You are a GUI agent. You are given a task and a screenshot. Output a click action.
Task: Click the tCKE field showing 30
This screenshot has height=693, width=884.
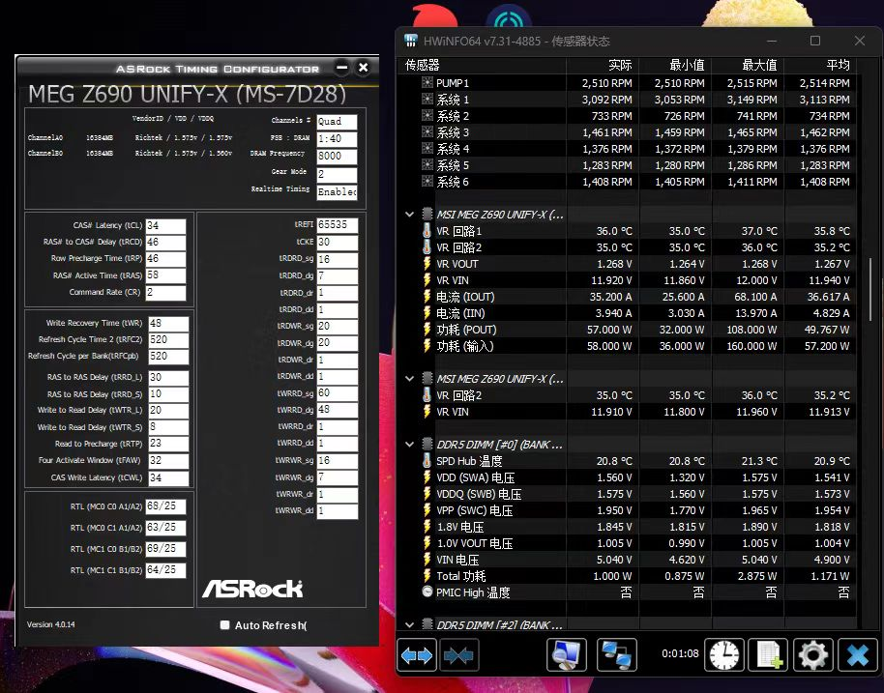pos(338,242)
